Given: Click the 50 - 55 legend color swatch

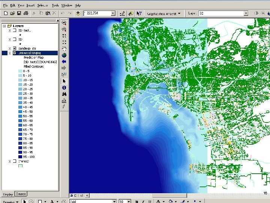Looking at the screenshot, I should tap(20, 116).
